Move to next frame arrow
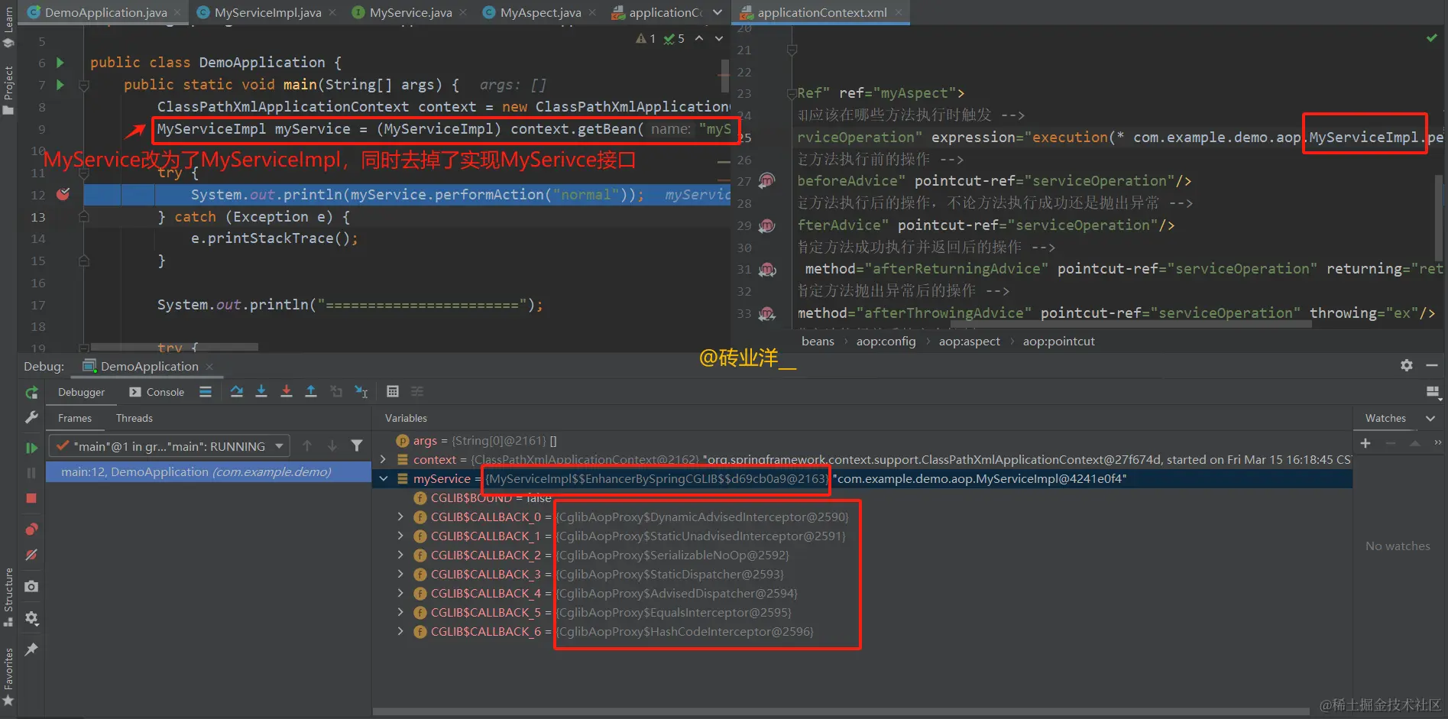Image resolution: width=1448 pixels, height=719 pixels. click(x=332, y=445)
